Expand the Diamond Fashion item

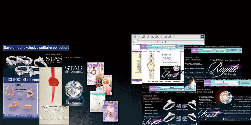click(152, 114)
